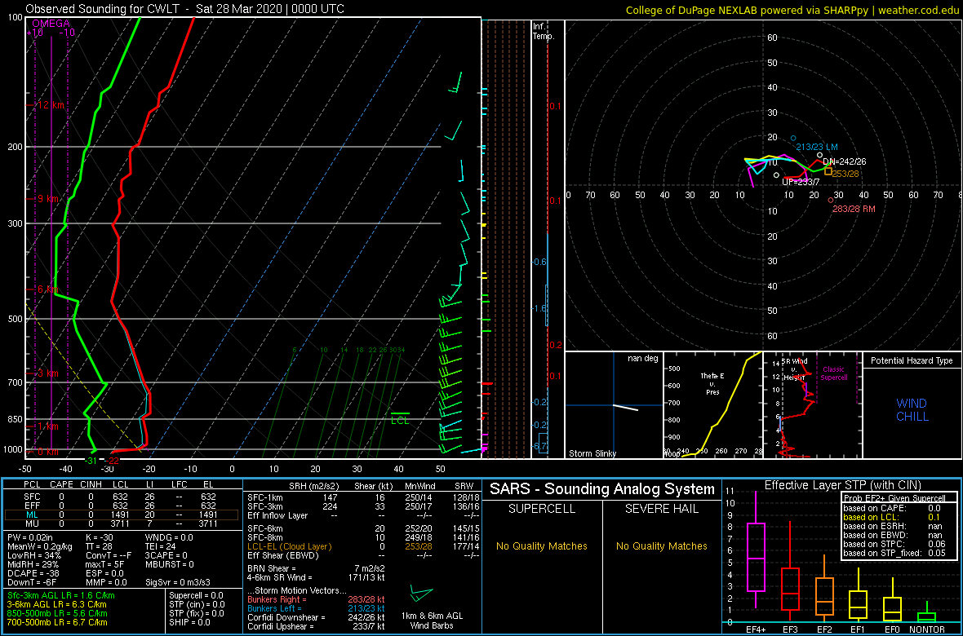Click the Bunkers Right storm motion value
963x636 pixels.
[x=366, y=599]
